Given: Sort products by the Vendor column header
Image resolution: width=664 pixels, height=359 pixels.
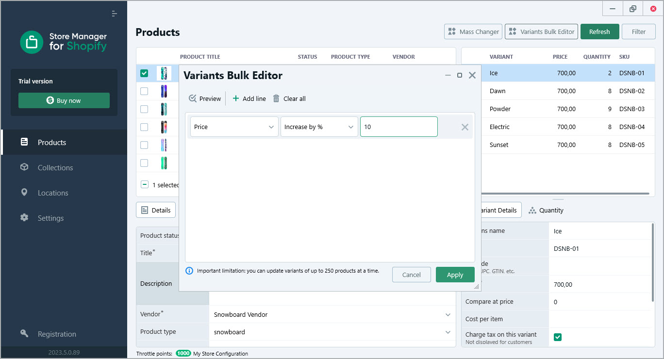Looking at the screenshot, I should (x=404, y=57).
